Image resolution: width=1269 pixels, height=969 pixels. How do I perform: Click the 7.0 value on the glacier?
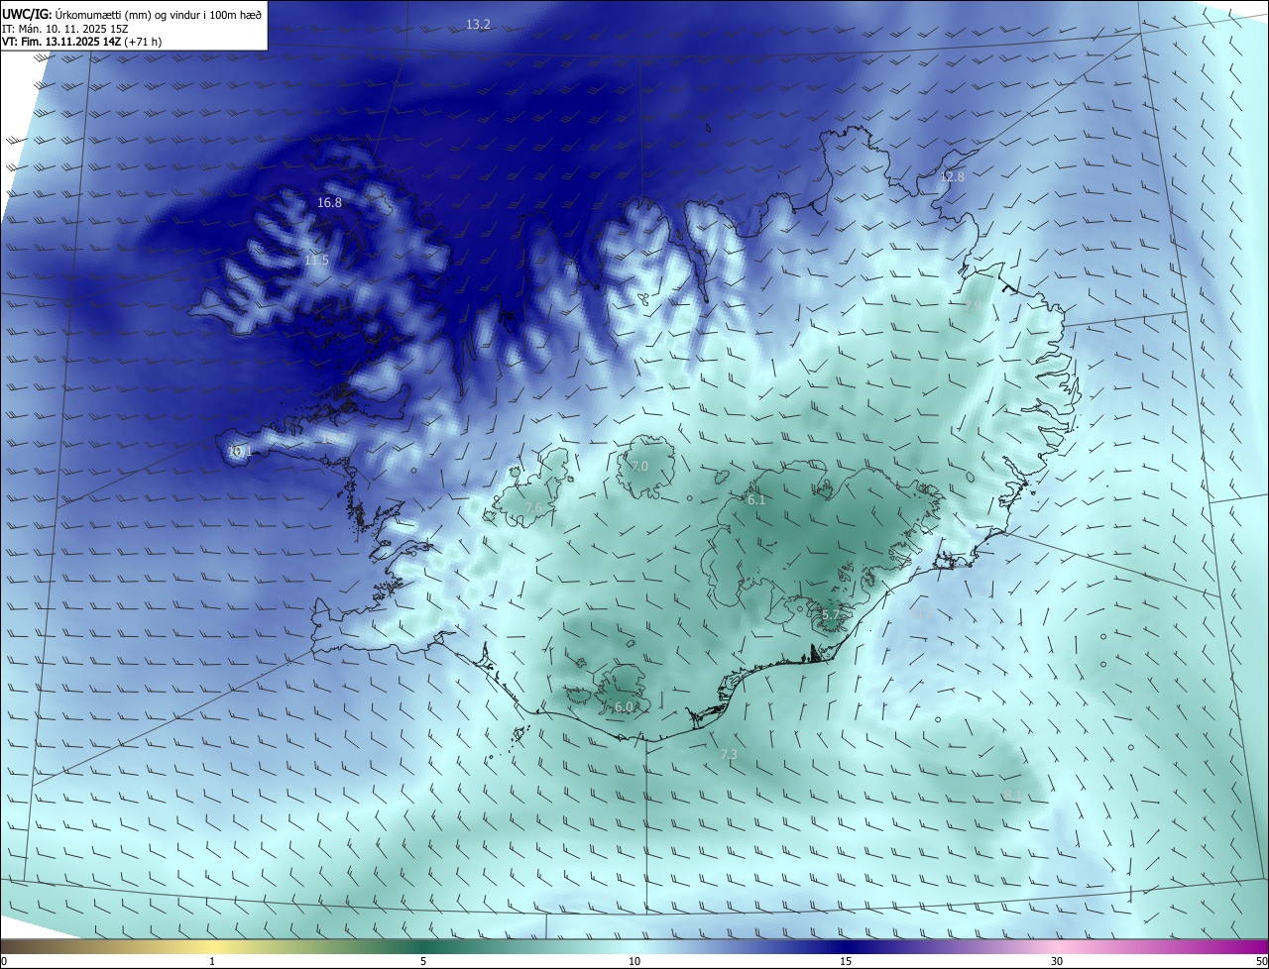(x=639, y=466)
